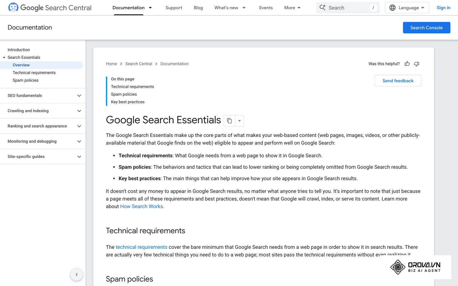Go to the Support tab
The image size is (458, 286).
coord(174,8)
